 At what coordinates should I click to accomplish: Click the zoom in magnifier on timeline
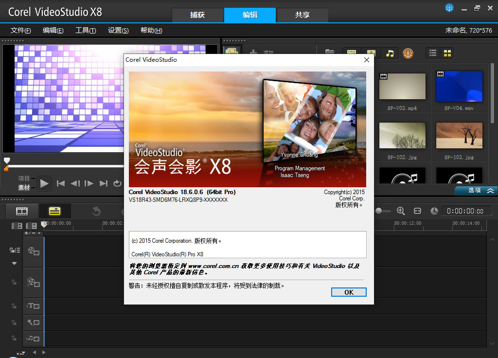401,211
